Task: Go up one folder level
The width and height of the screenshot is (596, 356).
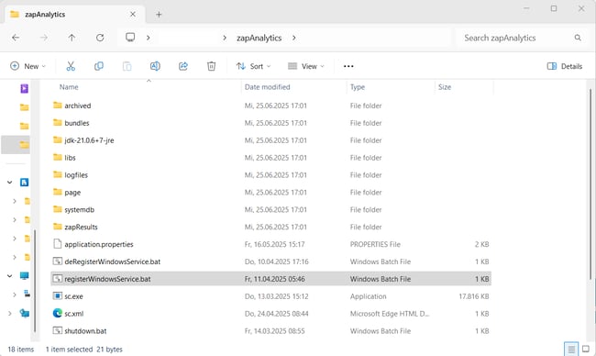Action: point(72,38)
